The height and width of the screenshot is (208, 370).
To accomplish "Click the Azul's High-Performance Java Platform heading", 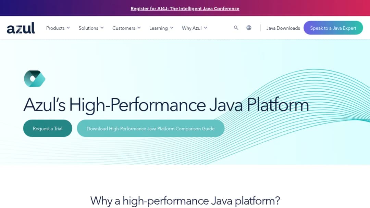I will [x=166, y=105].
